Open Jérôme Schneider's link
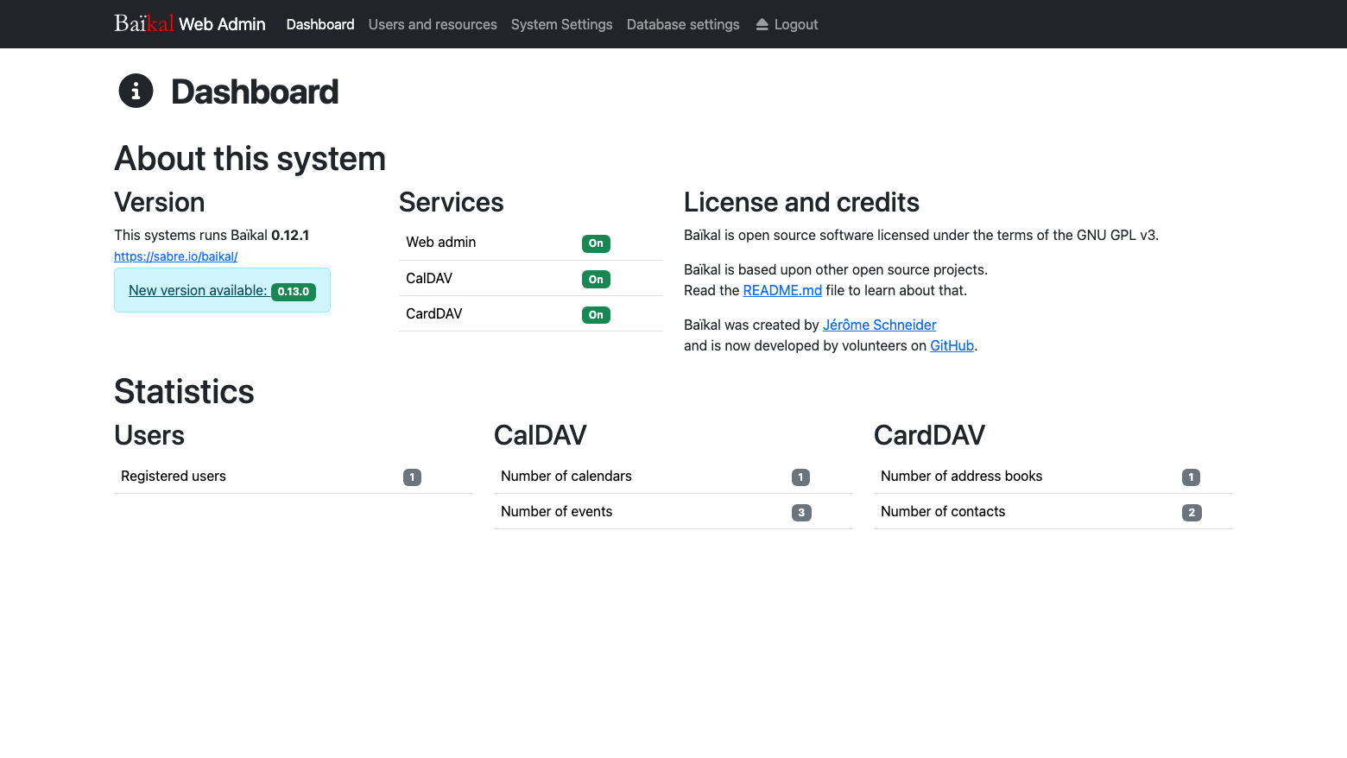The height and width of the screenshot is (758, 1347). (x=879, y=325)
